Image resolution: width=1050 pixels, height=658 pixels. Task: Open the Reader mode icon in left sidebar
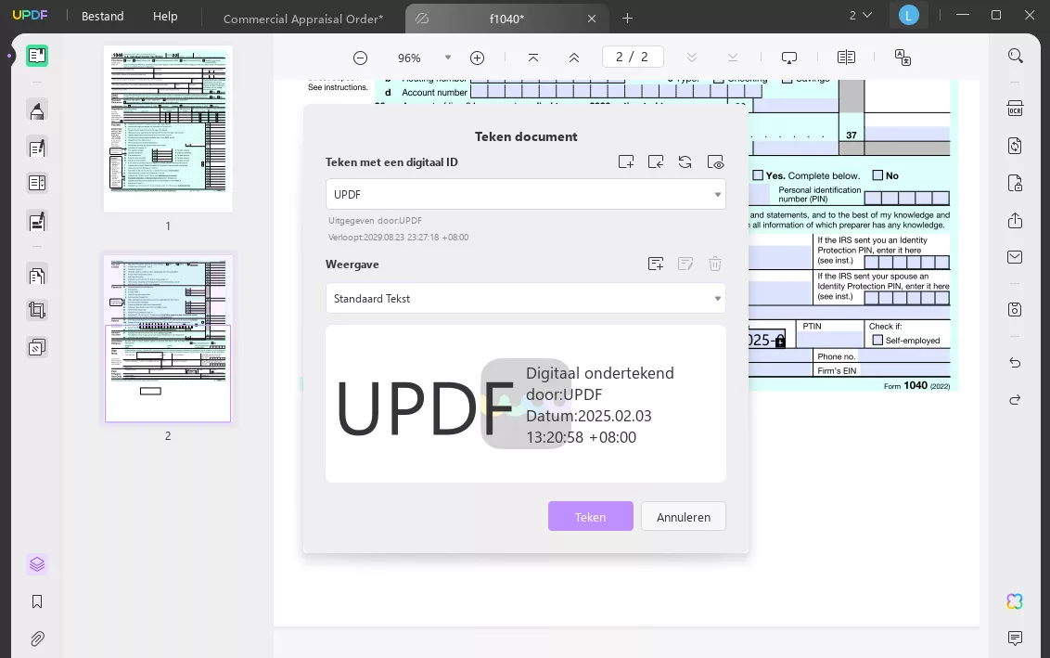[x=37, y=56]
